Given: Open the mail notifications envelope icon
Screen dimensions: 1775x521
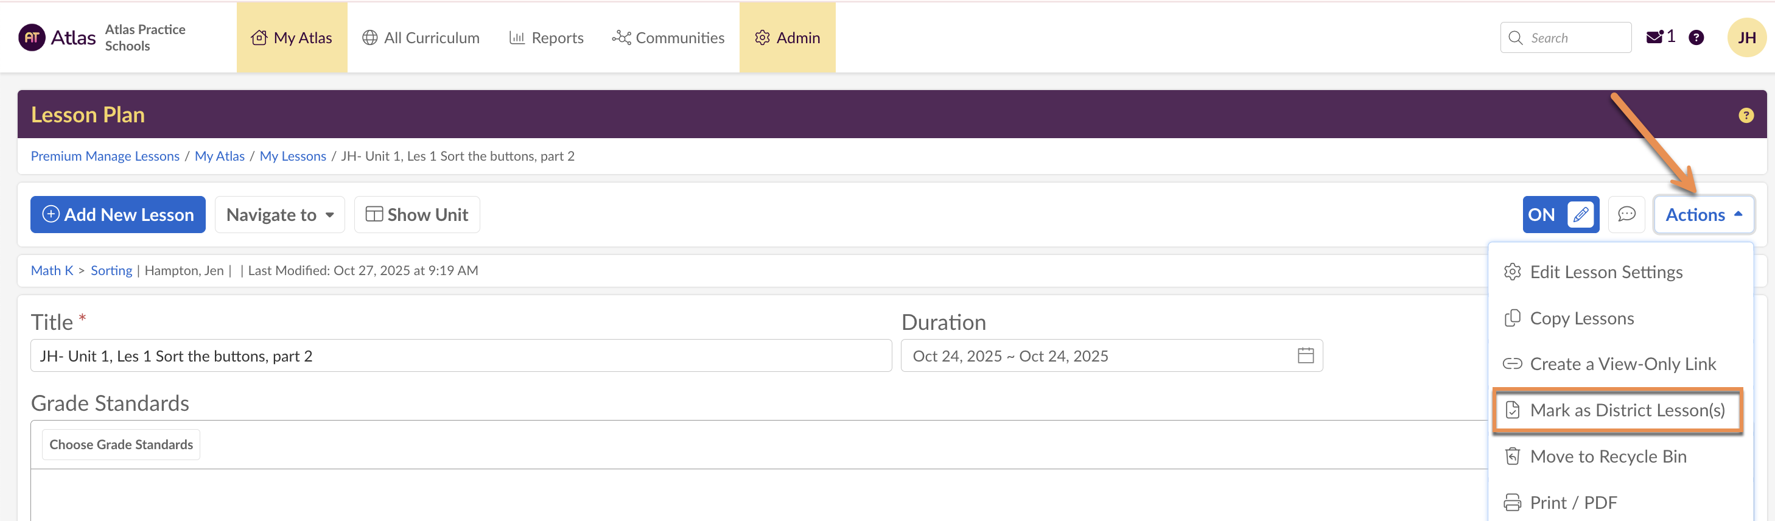Looking at the screenshot, I should point(1654,37).
